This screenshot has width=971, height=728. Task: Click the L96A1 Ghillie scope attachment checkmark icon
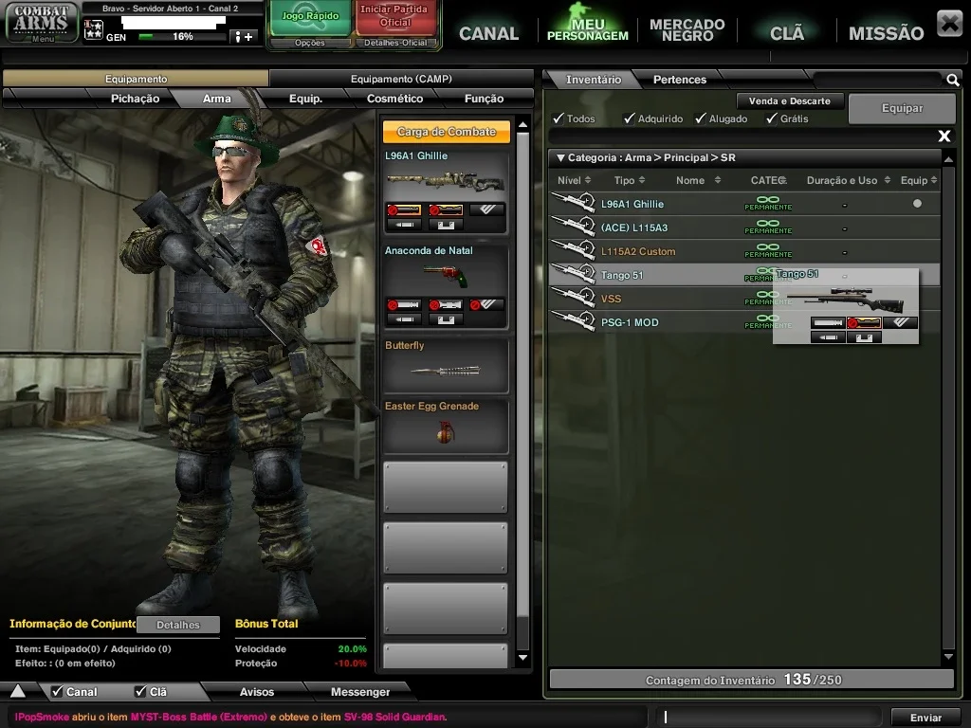(x=487, y=210)
